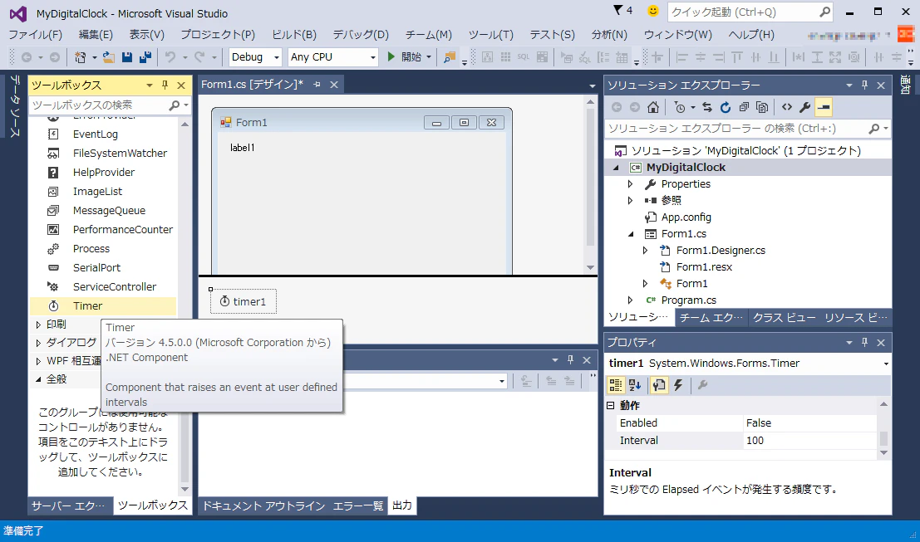Open Program.cs in Solution Explorer
The width and height of the screenshot is (920, 542).
coord(688,300)
